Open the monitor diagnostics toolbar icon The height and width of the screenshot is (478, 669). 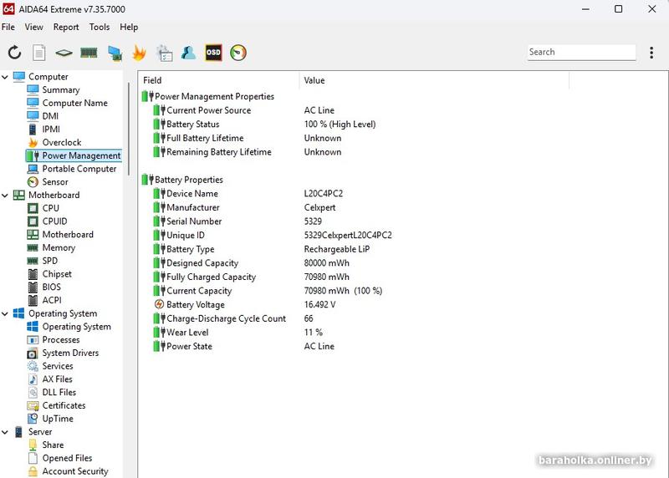115,53
